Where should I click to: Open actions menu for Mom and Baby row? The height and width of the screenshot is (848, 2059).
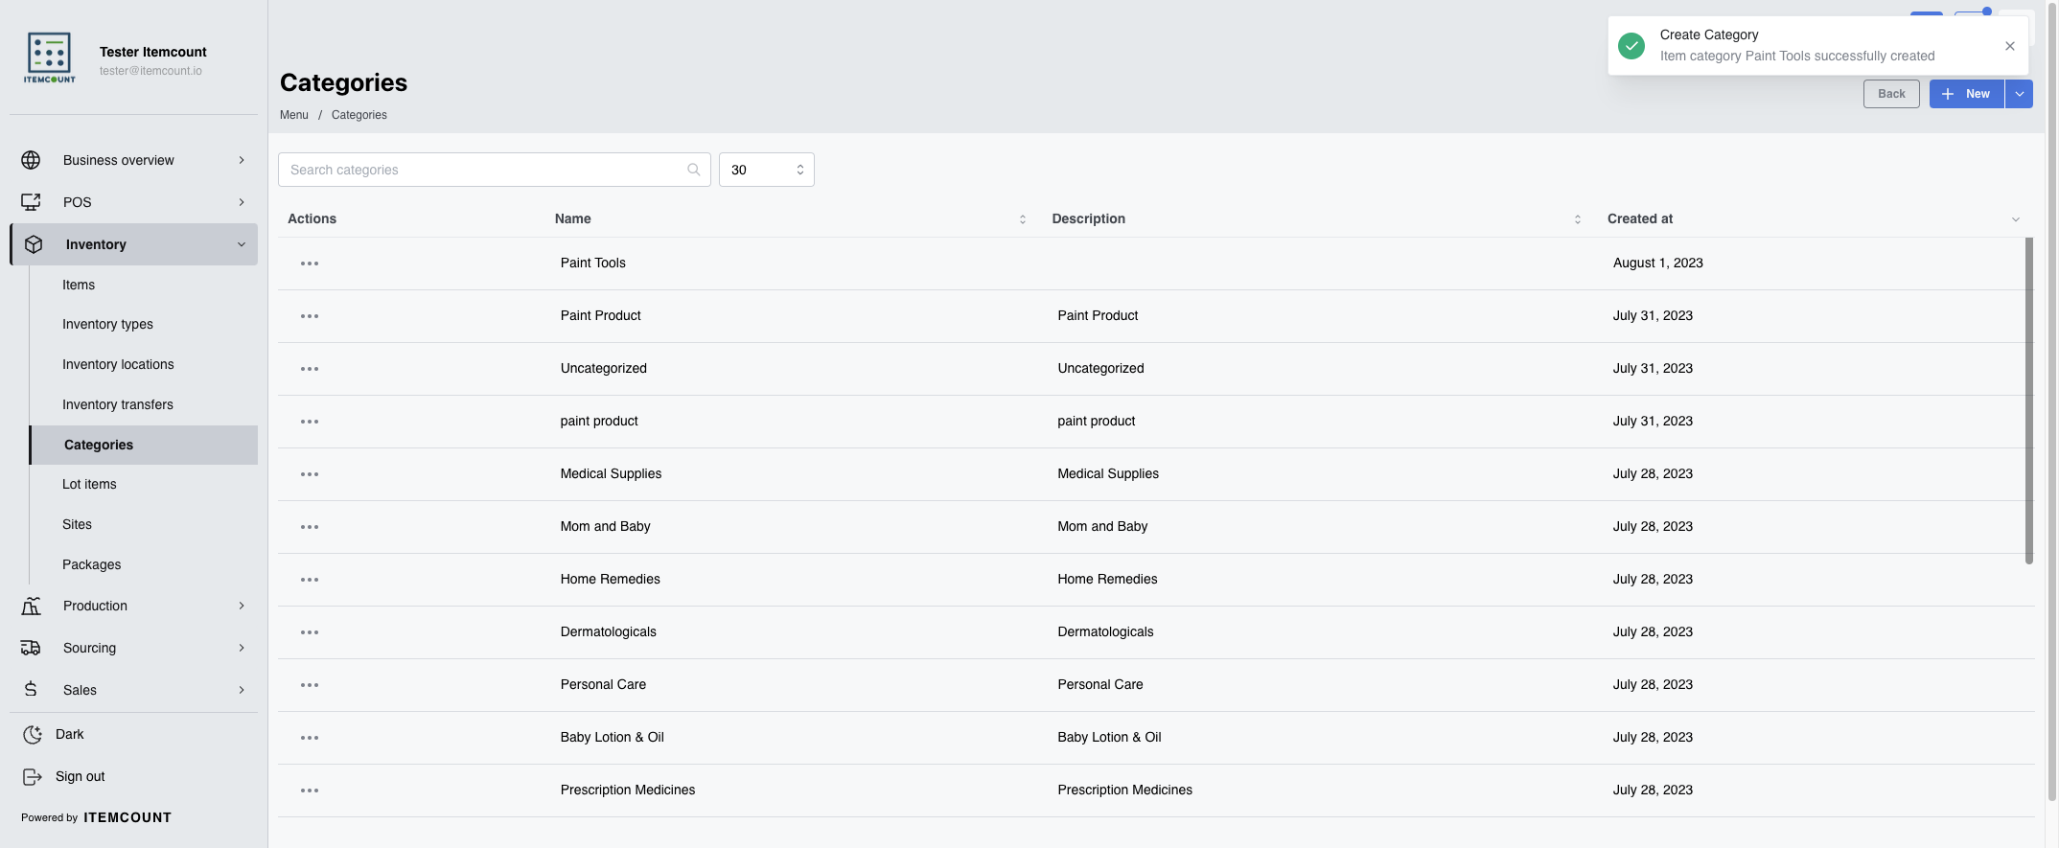(310, 527)
